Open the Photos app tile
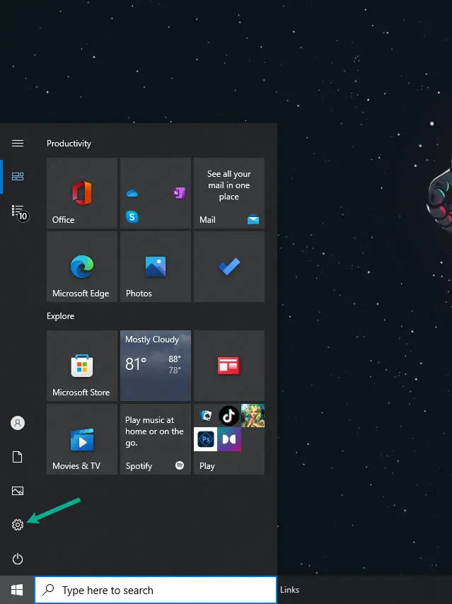This screenshot has width=452, height=604. [x=156, y=267]
